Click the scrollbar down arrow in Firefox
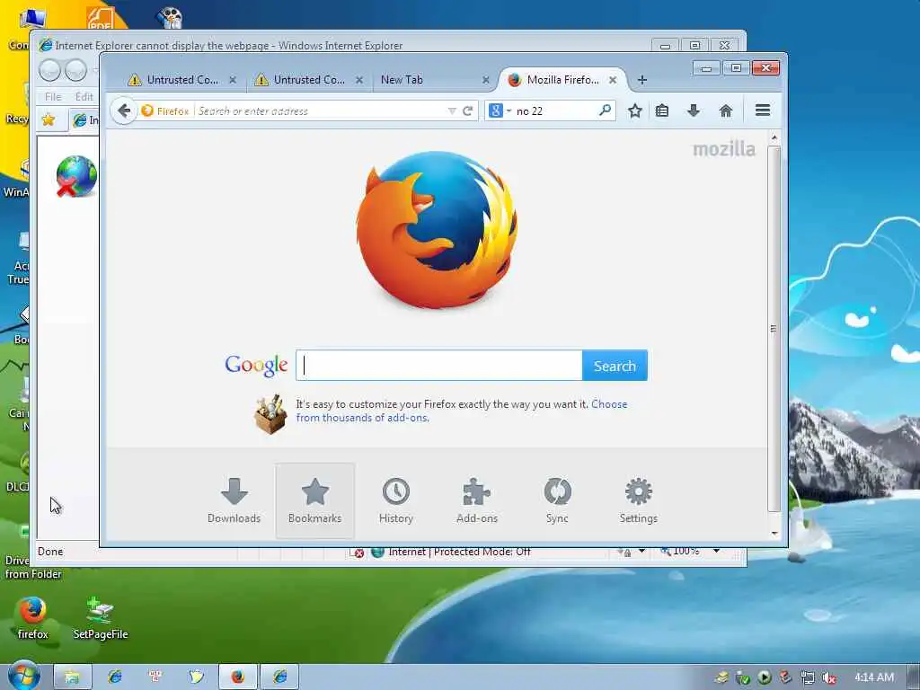Image resolution: width=920 pixels, height=690 pixels. (774, 533)
